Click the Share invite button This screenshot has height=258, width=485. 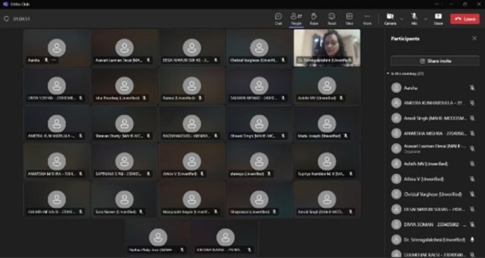point(430,61)
